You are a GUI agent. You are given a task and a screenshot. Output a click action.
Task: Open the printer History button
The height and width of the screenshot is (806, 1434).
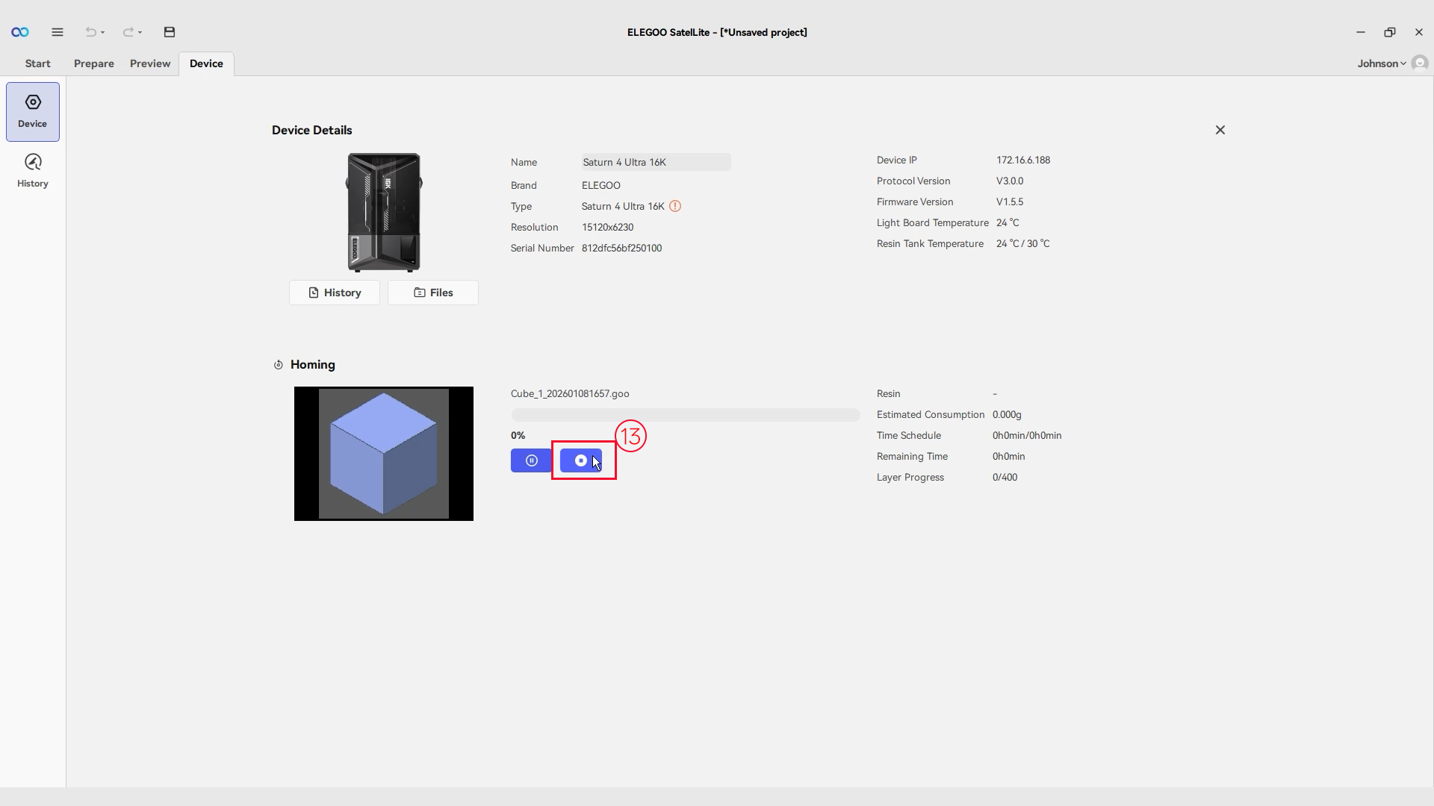pos(335,293)
